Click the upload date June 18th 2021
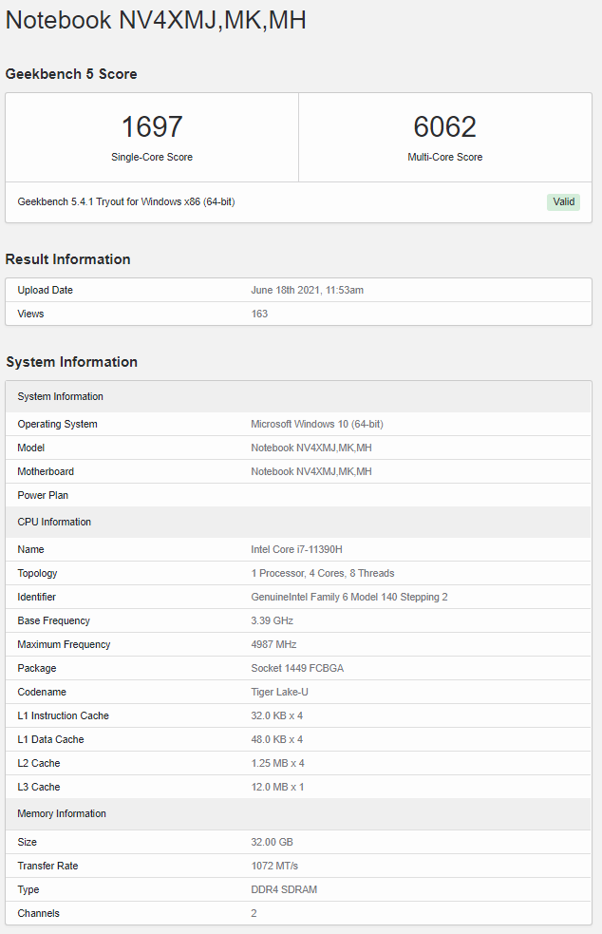 [x=307, y=290]
